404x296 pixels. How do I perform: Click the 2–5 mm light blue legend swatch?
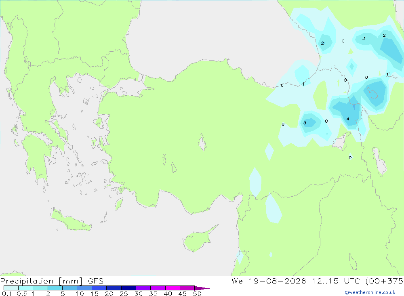tap(55, 288)
